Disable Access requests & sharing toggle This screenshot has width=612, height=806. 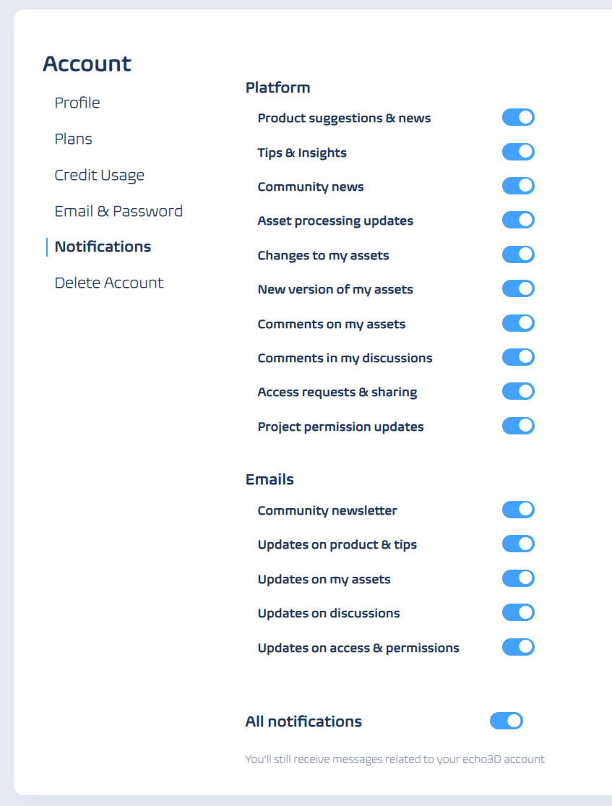click(518, 392)
